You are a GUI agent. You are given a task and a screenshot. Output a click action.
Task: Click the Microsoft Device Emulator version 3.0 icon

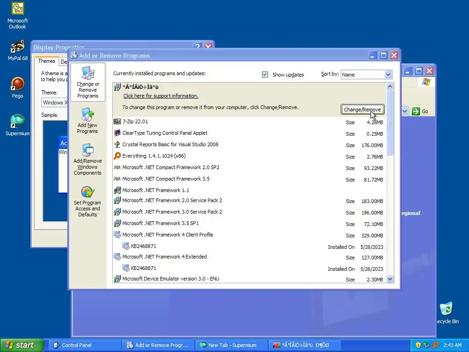tap(117, 279)
